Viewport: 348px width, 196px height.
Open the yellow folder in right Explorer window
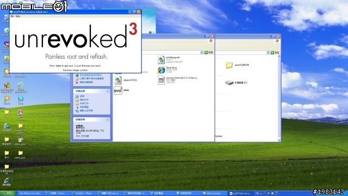tap(229, 65)
